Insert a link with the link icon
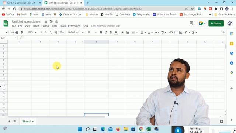This screenshot has width=236, height=133. (x=171, y=32)
